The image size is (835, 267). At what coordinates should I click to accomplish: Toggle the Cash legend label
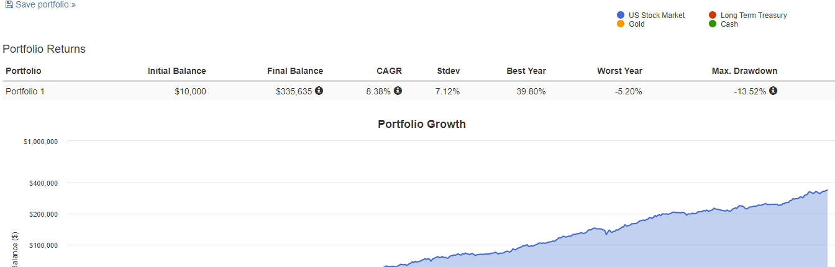pos(729,24)
